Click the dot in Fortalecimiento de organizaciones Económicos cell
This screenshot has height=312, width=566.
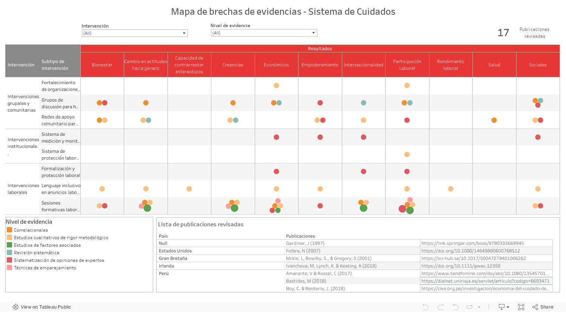pyautogui.click(x=276, y=86)
